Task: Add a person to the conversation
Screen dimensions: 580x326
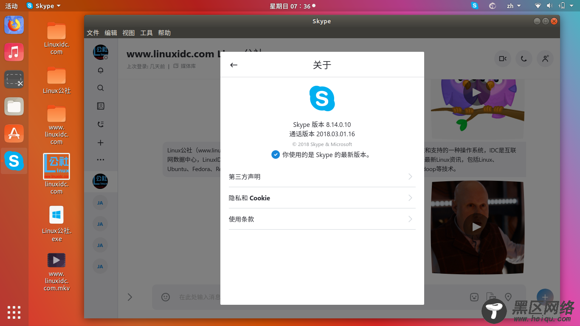Action: click(x=545, y=59)
